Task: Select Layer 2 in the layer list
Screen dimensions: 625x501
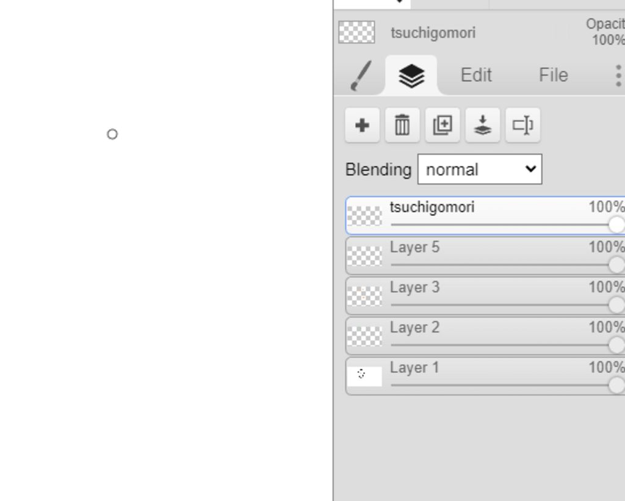Action: click(x=485, y=336)
